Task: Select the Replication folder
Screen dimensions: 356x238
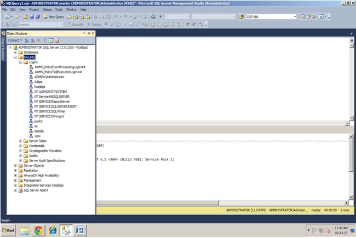Action: point(31,170)
